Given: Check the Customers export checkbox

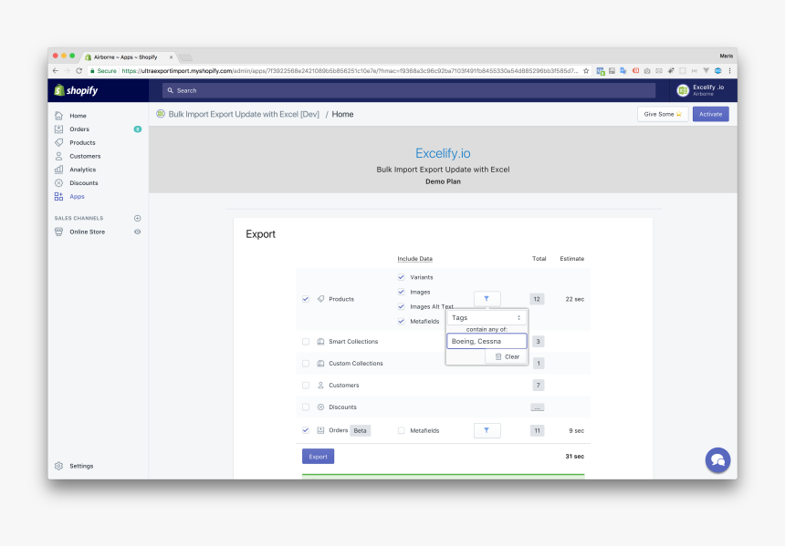Looking at the screenshot, I should (x=306, y=386).
